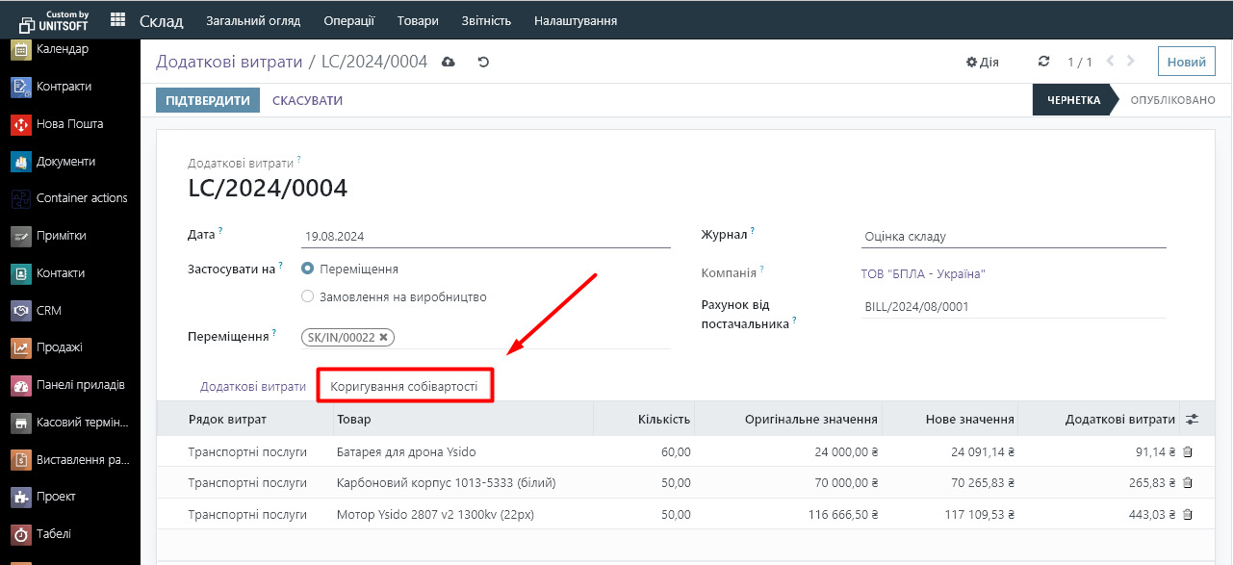Click the discard changes undo icon

pyautogui.click(x=483, y=62)
